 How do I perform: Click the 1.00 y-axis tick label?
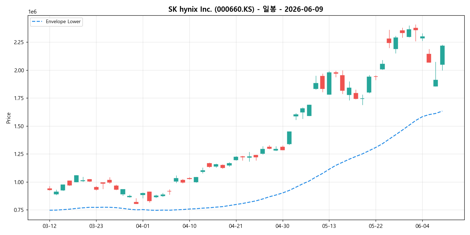click(19, 182)
